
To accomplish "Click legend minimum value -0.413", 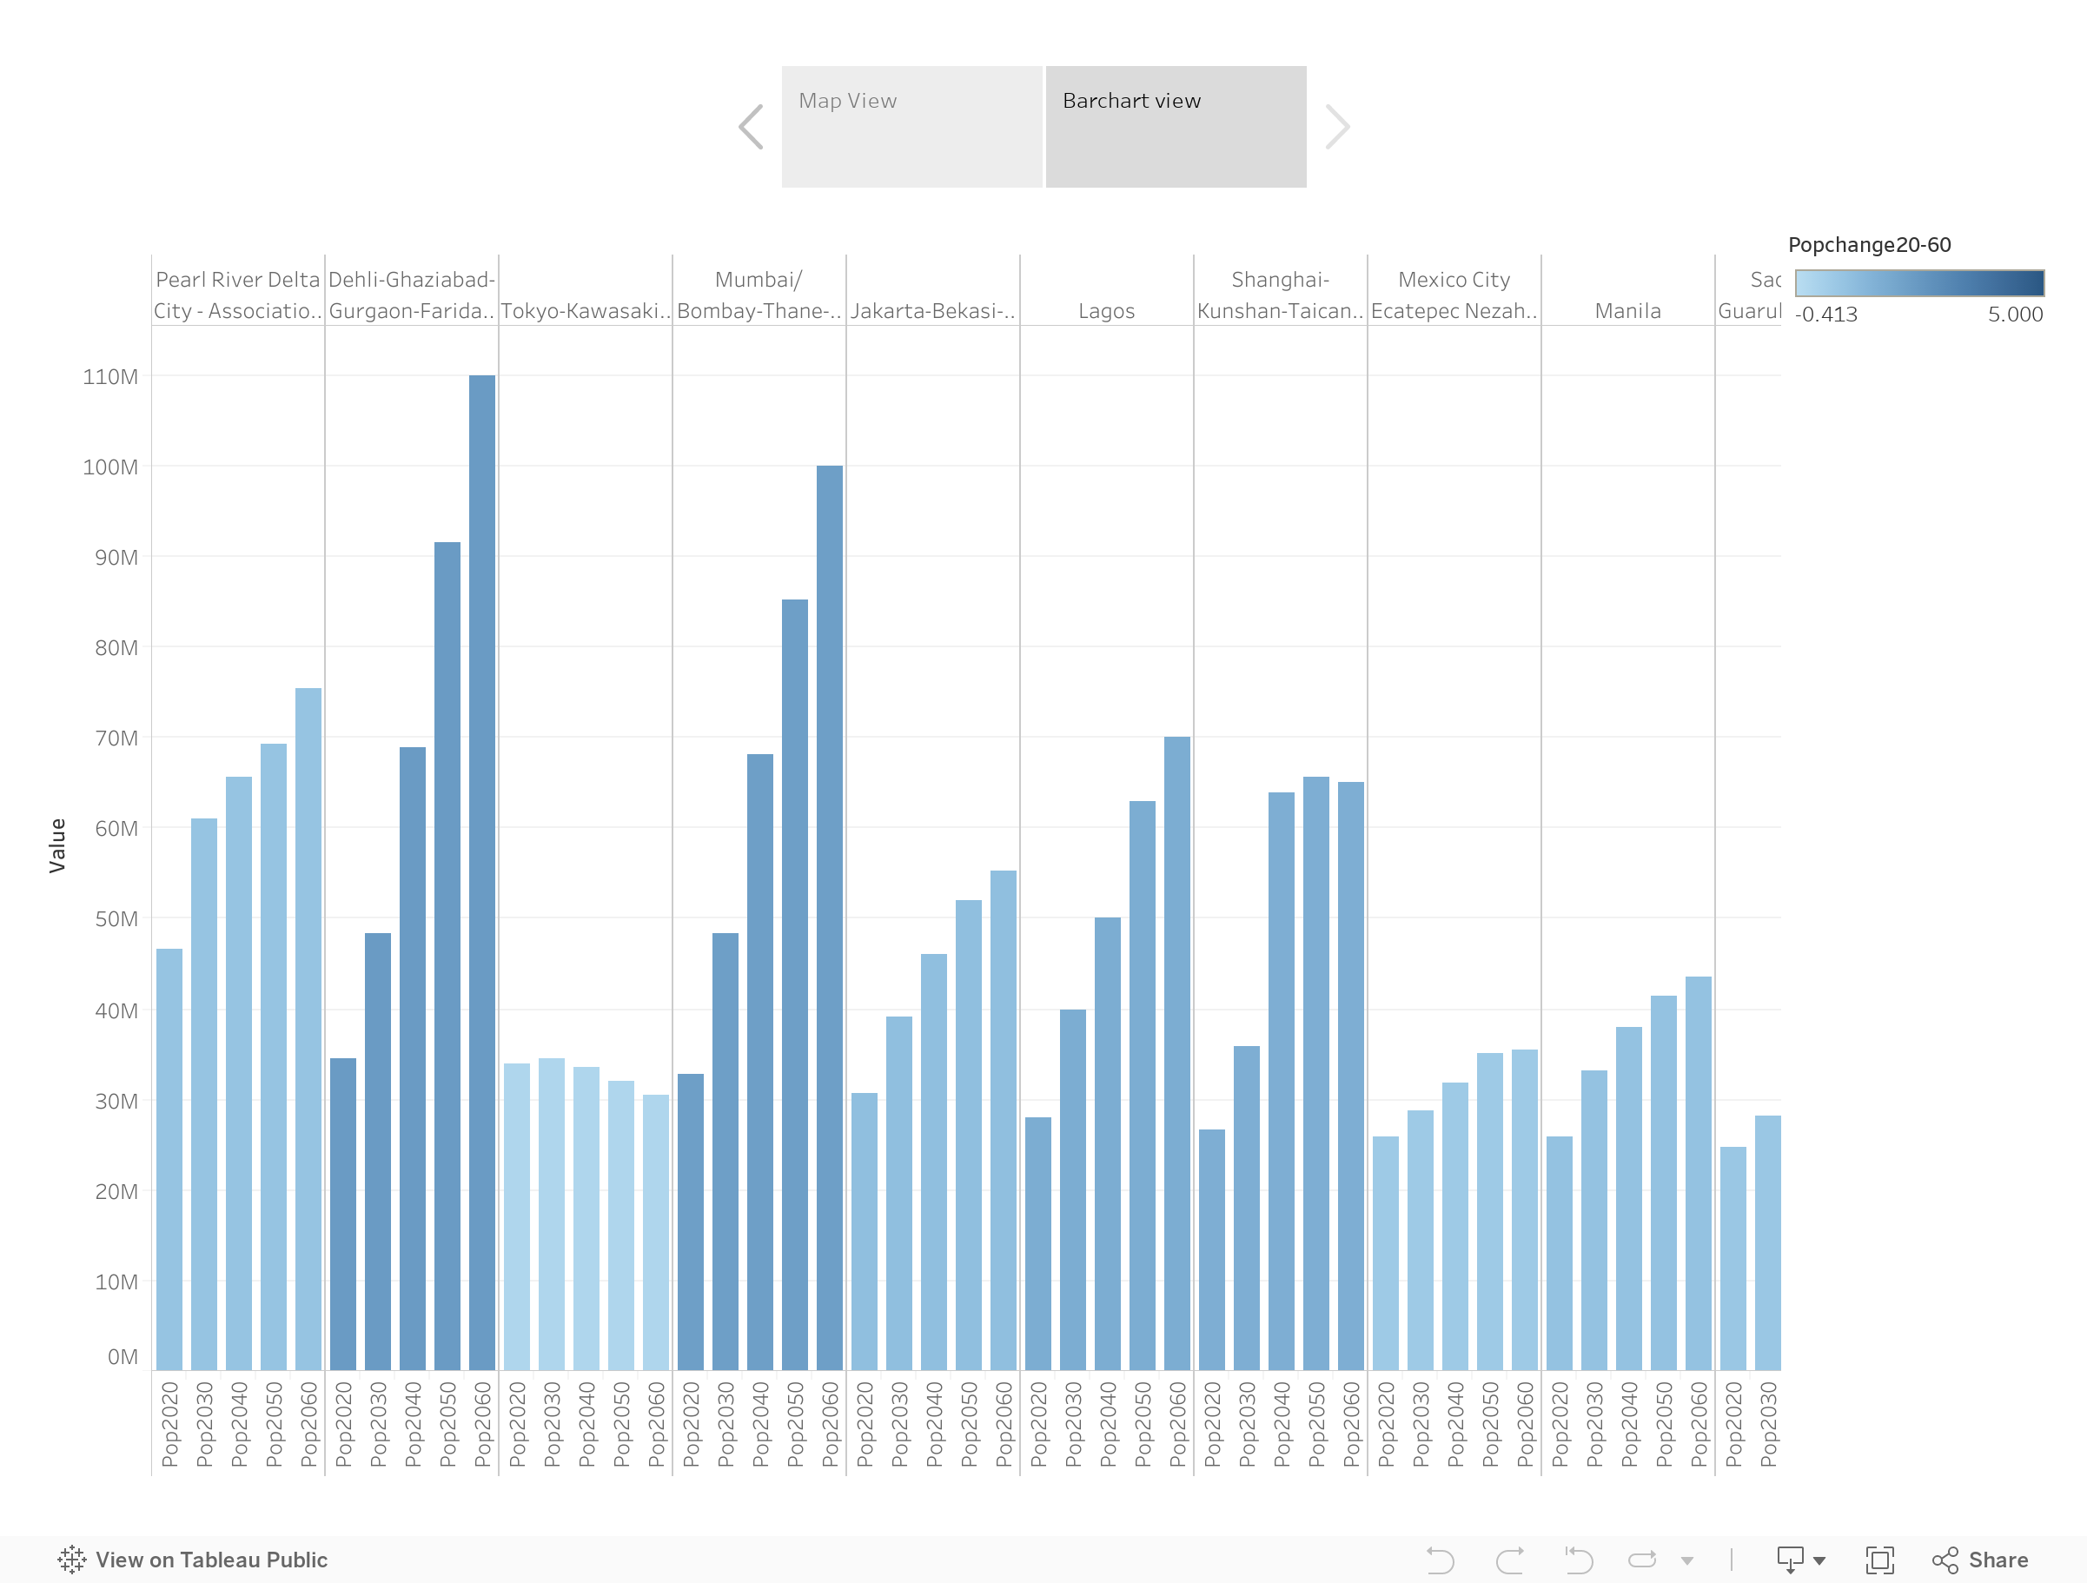I will 1825,315.
